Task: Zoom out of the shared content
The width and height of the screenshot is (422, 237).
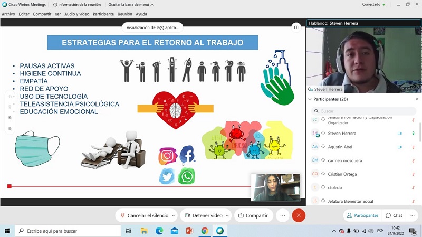Action: click(x=9, y=128)
